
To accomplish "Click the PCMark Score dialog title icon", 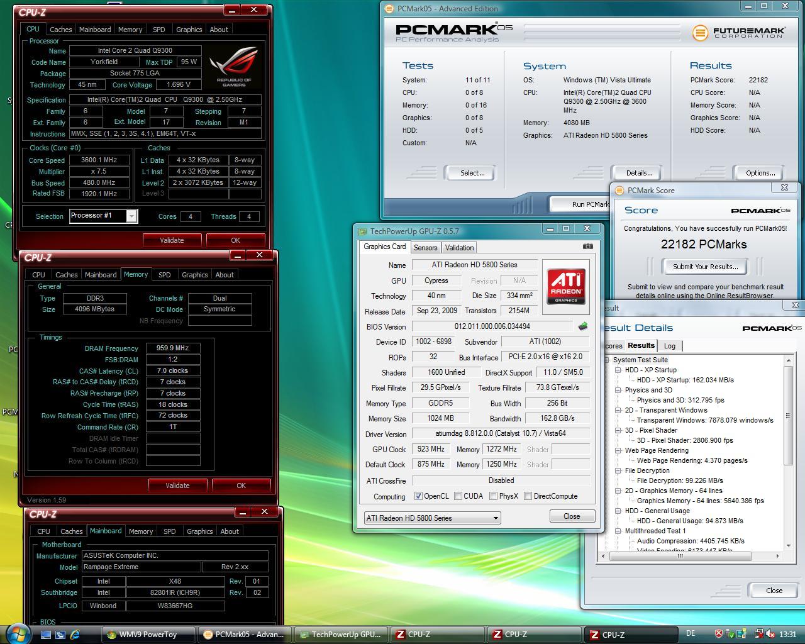I will click(619, 190).
